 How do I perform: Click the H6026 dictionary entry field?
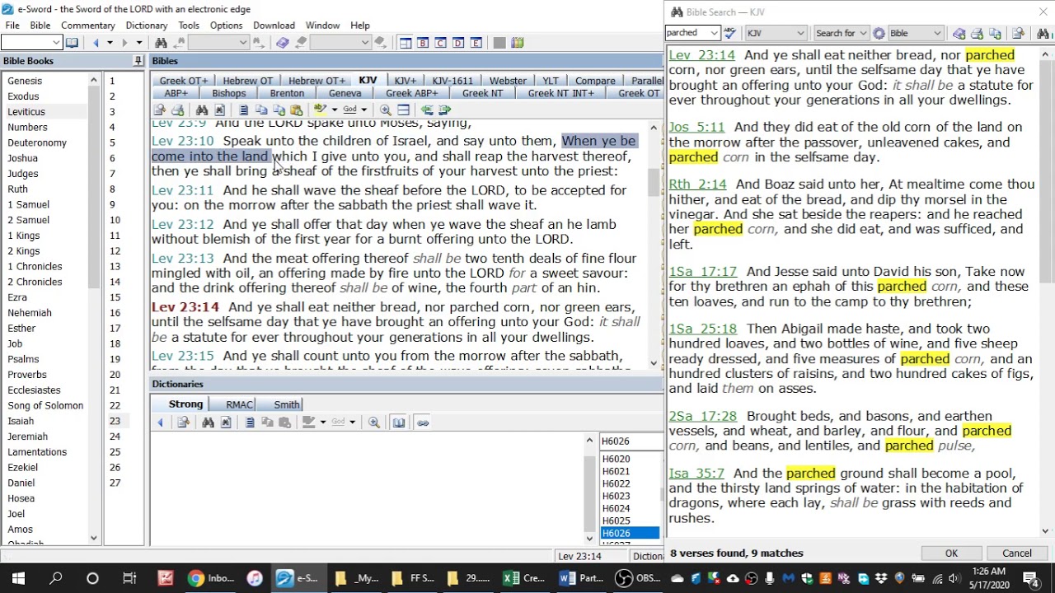click(631, 441)
